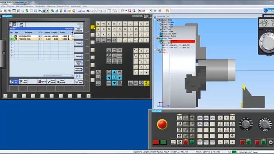Click the Edges softkey
This screenshot has height=154, width=274.
[79, 43]
